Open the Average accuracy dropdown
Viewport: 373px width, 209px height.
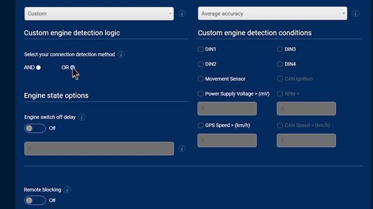(x=272, y=13)
